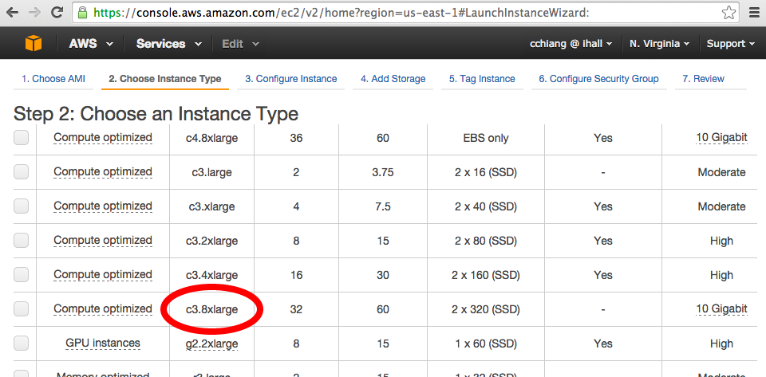
Task: Click the GPU instances family link
Action: pyautogui.click(x=103, y=343)
